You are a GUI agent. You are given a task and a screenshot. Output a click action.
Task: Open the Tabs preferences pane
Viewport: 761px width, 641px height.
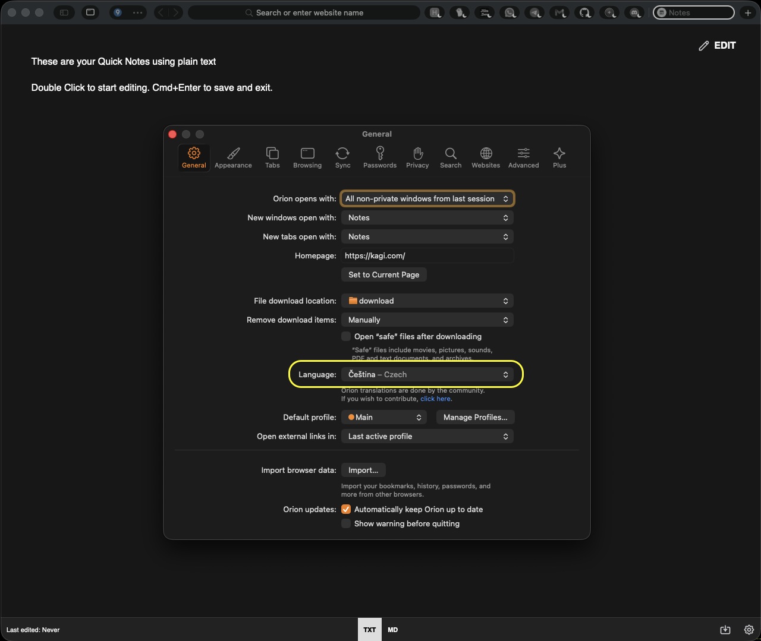[x=272, y=157]
